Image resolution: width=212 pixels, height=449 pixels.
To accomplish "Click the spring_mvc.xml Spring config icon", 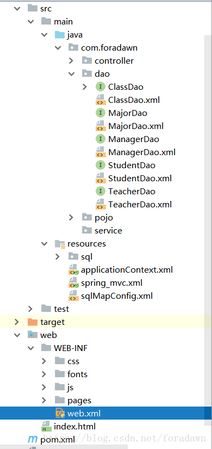I will (73, 283).
